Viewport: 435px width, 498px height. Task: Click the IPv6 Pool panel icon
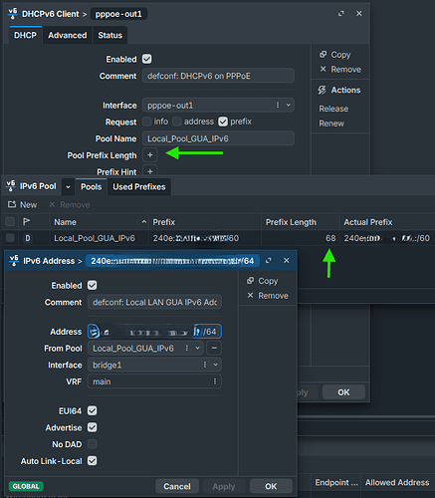tap(11, 186)
